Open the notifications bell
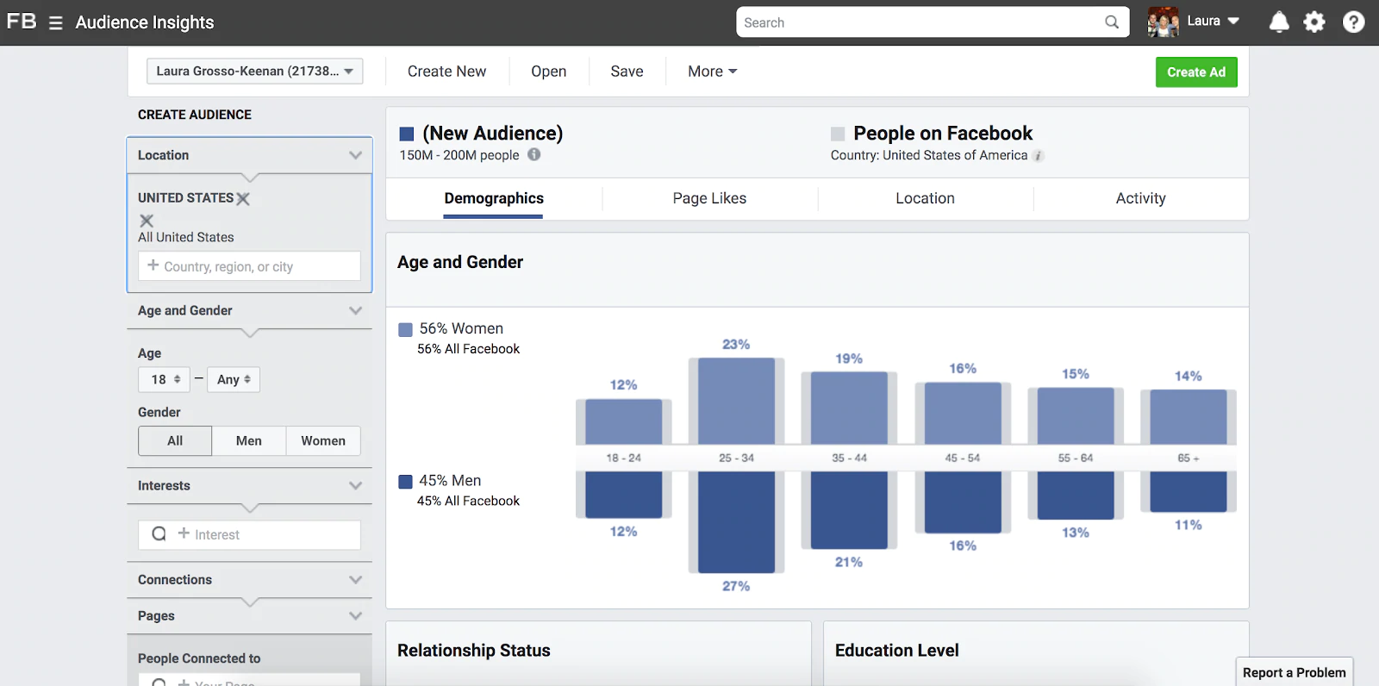1379x686 pixels. pyautogui.click(x=1279, y=22)
